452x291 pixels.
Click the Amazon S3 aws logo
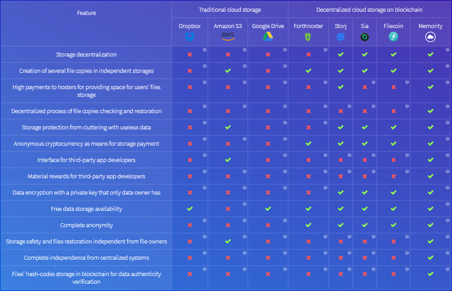click(228, 36)
